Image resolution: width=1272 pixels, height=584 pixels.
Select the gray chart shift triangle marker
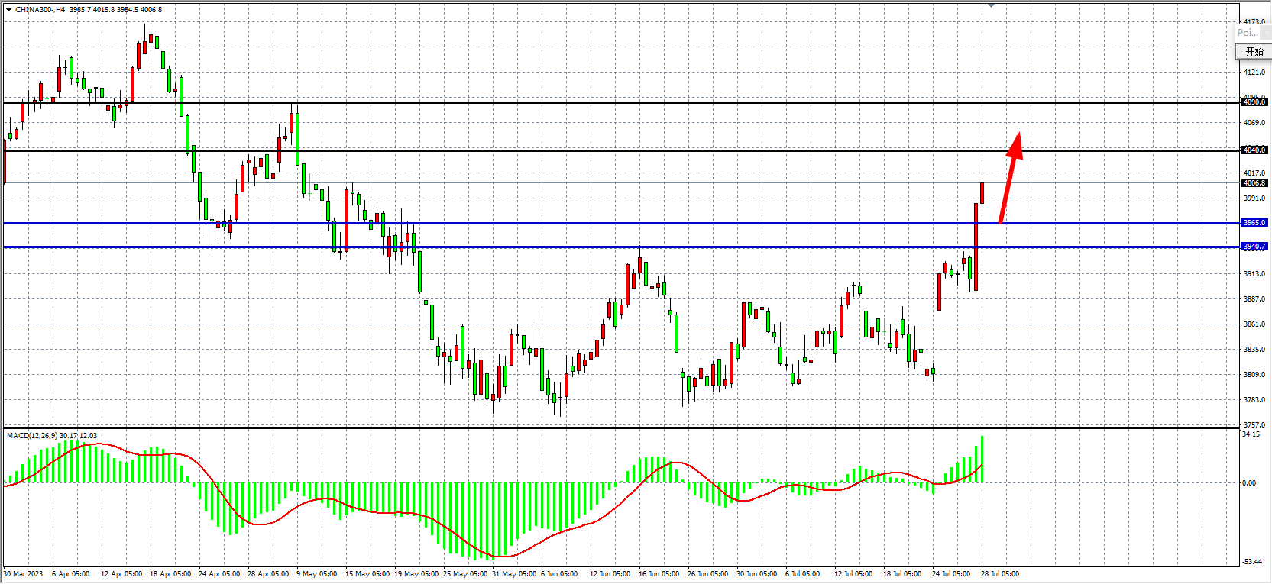991,5
